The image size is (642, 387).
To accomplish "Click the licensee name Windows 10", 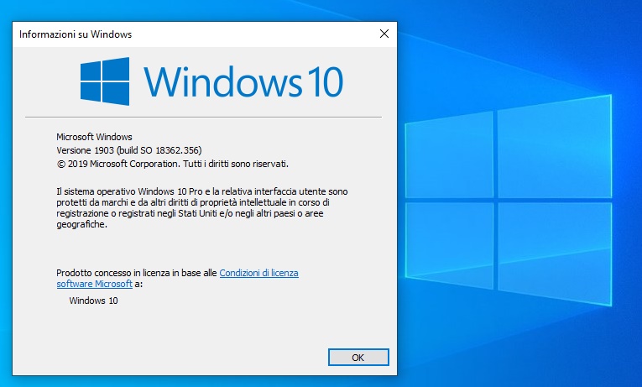I will [93, 301].
